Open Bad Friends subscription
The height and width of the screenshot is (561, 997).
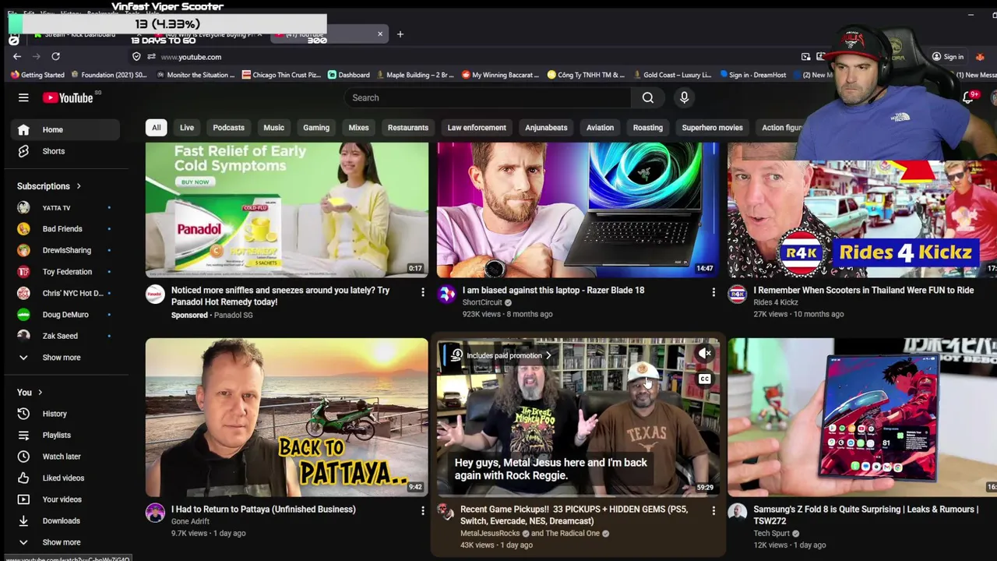pyautogui.click(x=65, y=229)
